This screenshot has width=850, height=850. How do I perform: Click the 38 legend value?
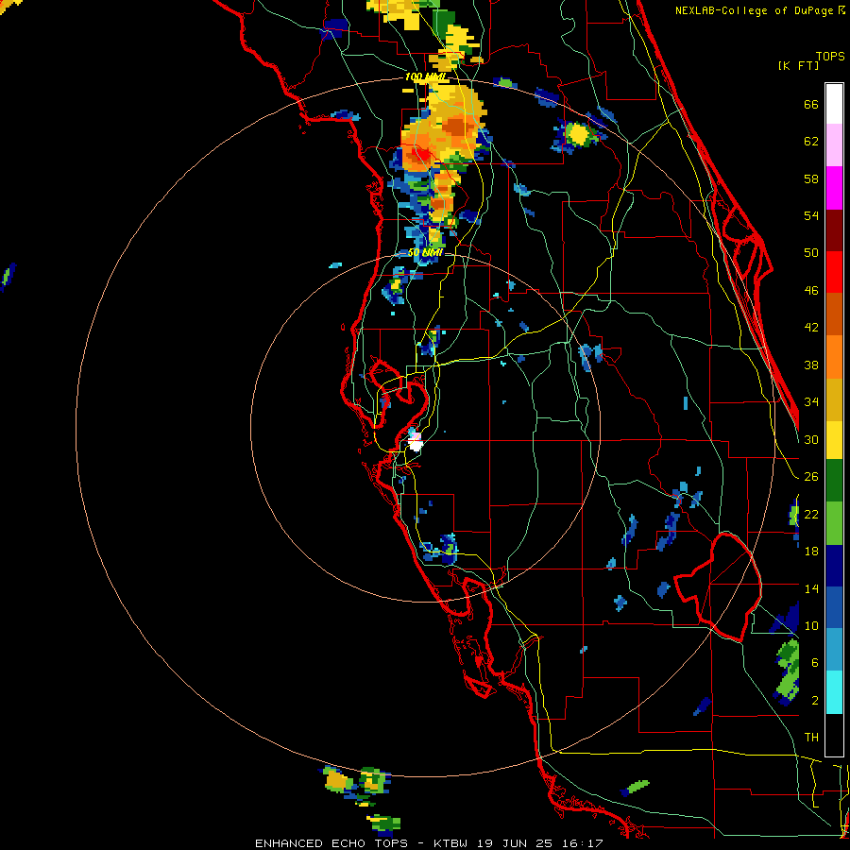click(x=811, y=365)
